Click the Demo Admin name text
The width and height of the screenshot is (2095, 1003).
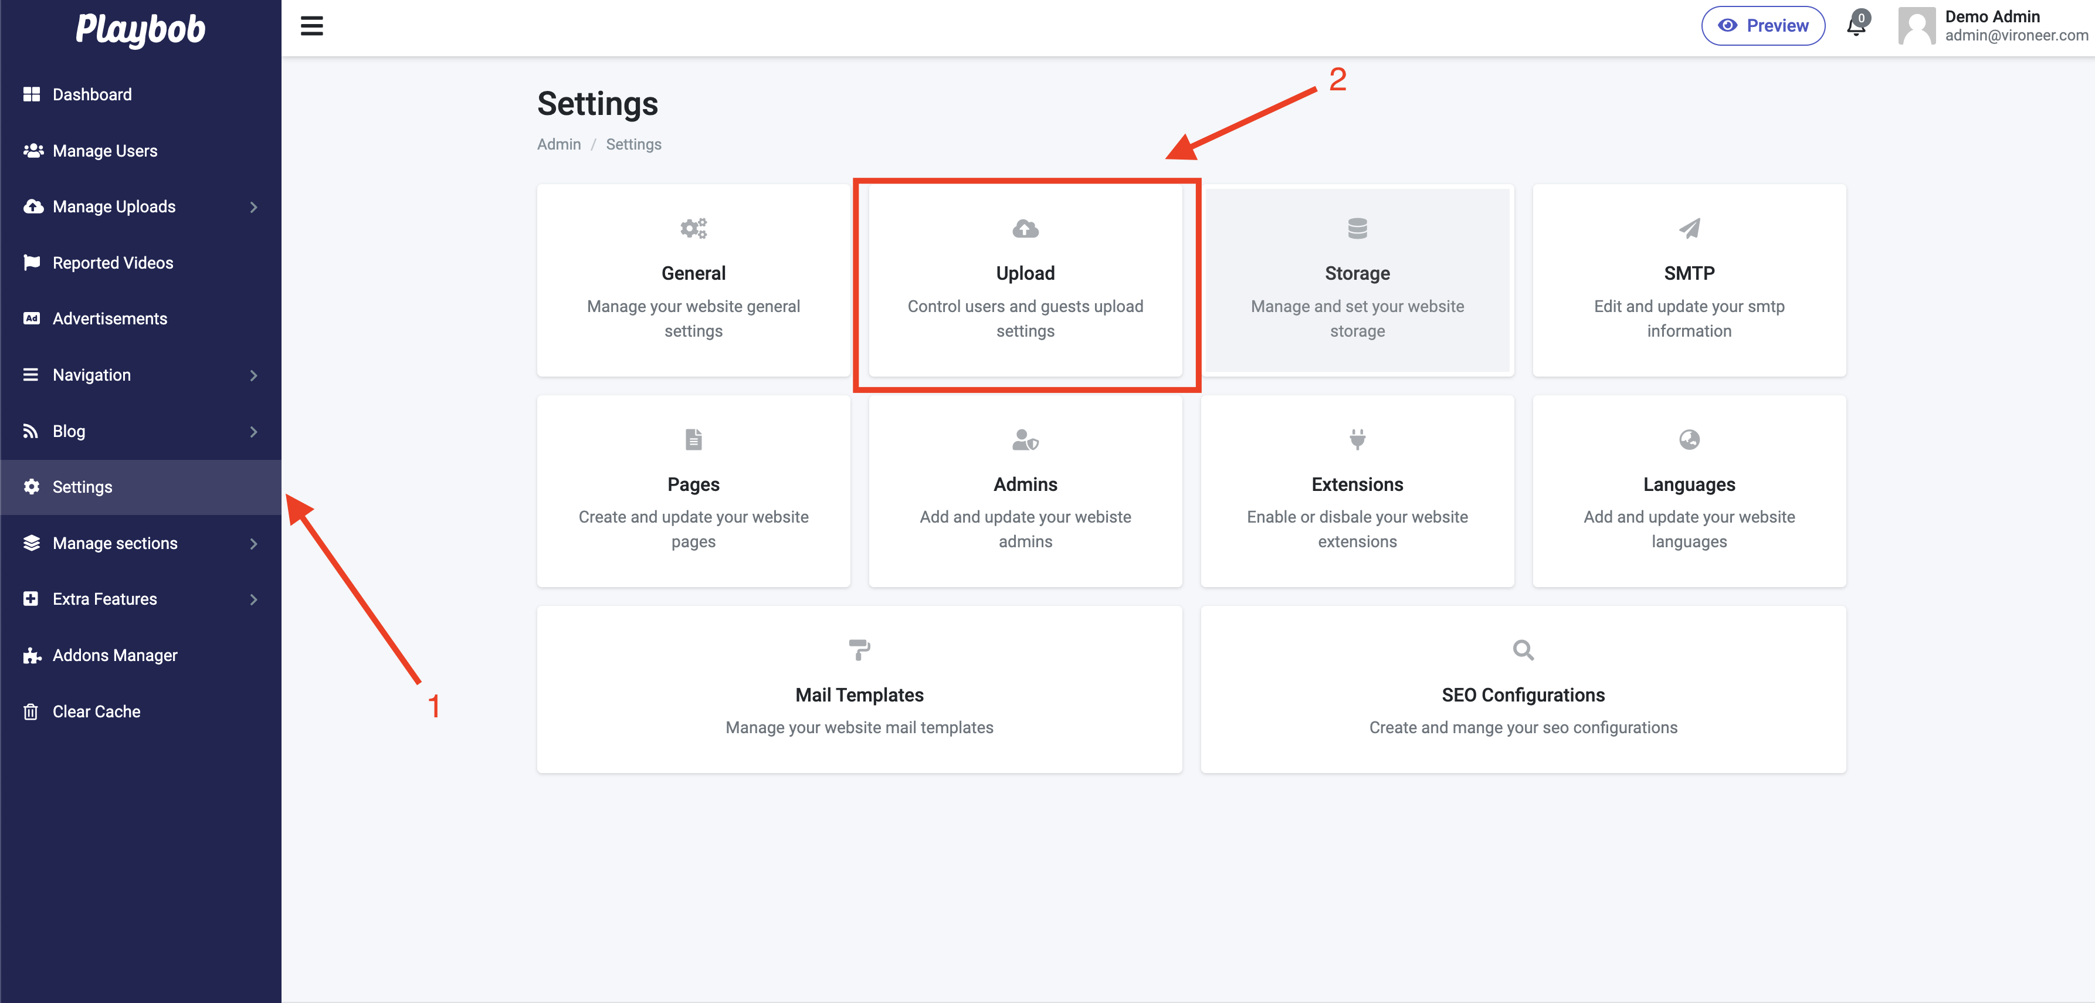click(x=1992, y=16)
